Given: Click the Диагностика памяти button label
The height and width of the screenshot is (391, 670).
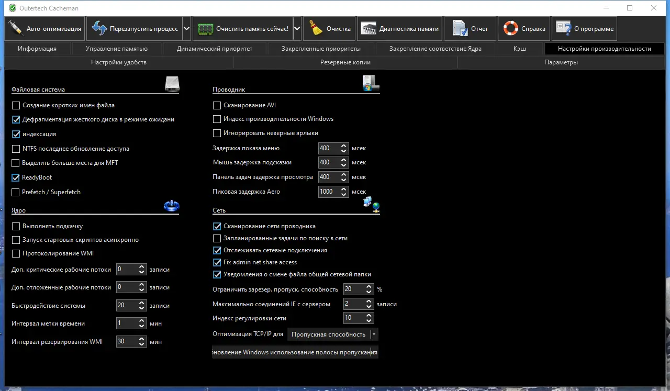Looking at the screenshot, I should pos(409,29).
